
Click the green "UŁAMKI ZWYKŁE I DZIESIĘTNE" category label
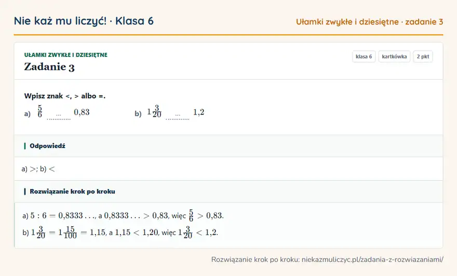point(66,55)
